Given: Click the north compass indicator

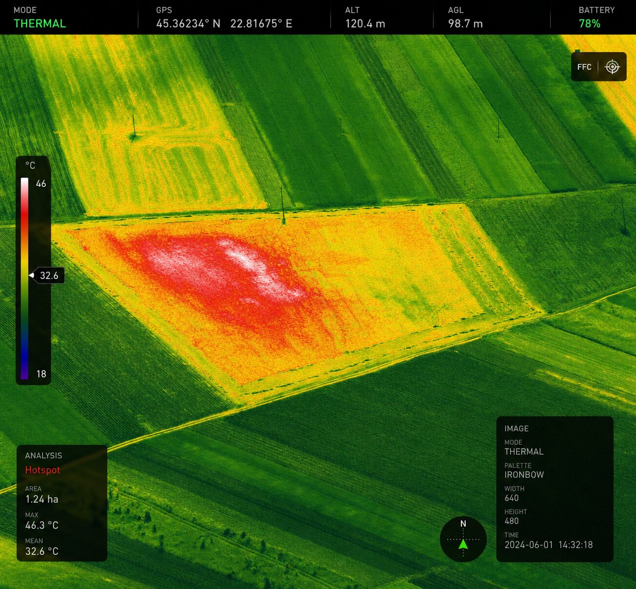Looking at the screenshot, I should 463,539.
